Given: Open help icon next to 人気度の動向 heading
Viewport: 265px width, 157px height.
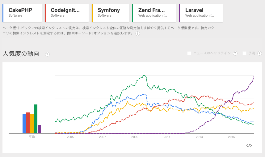Looking at the screenshot, I should coord(47,54).
